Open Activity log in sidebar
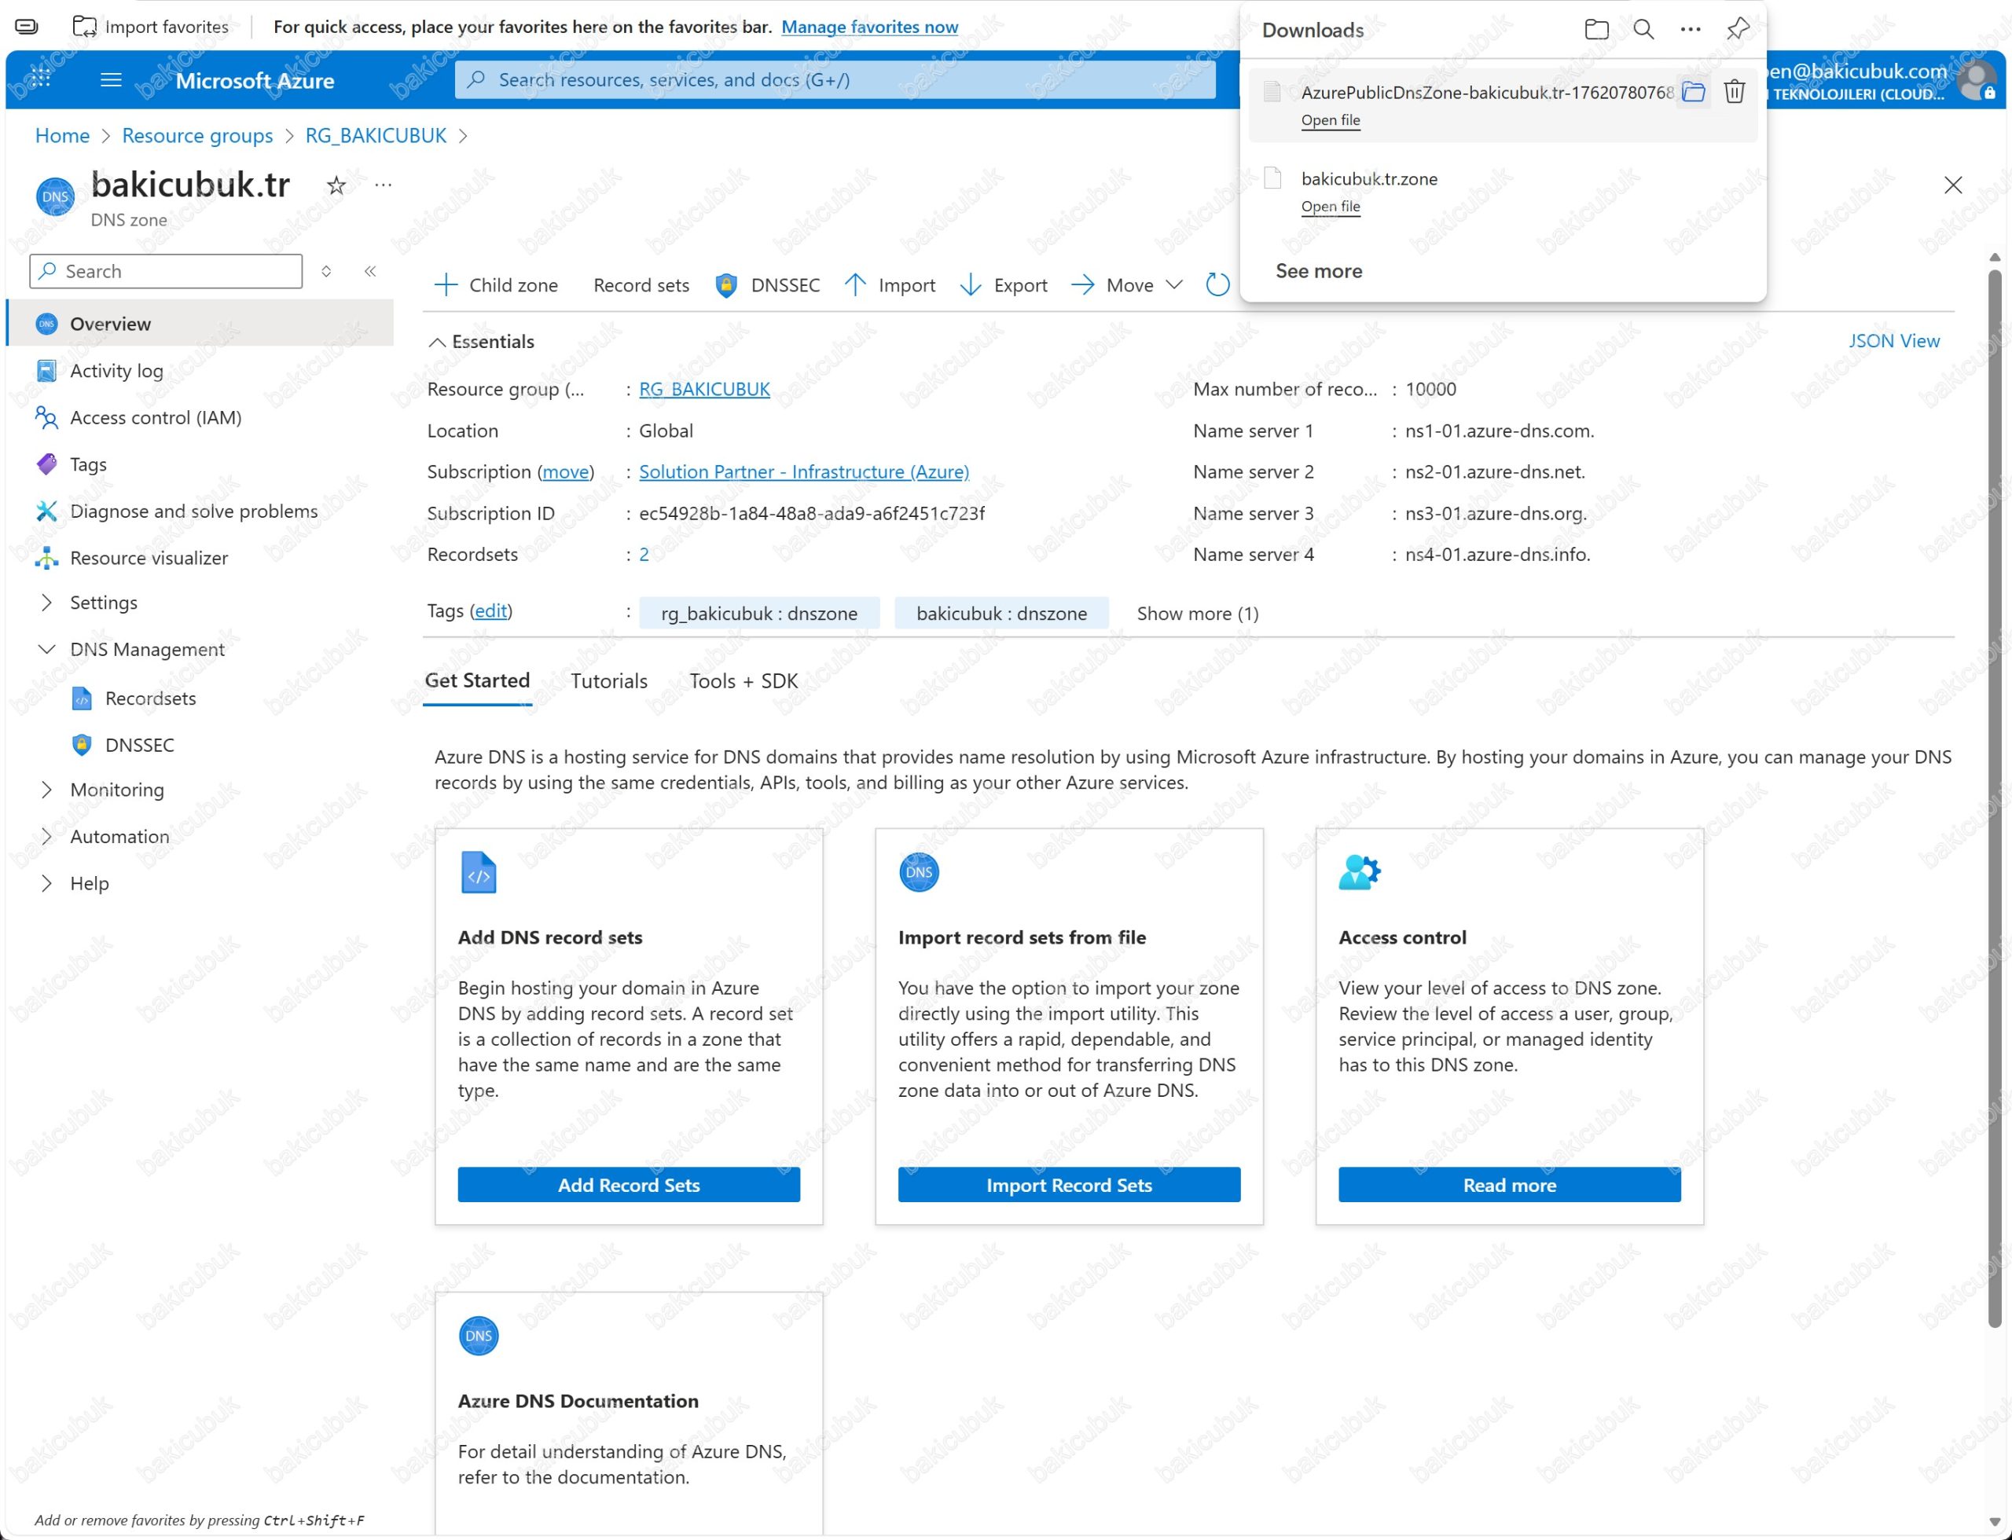Image resolution: width=2012 pixels, height=1540 pixels. coord(116,370)
